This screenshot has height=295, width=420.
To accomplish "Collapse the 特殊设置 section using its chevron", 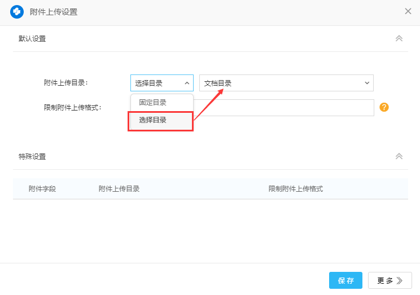I will pos(399,156).
